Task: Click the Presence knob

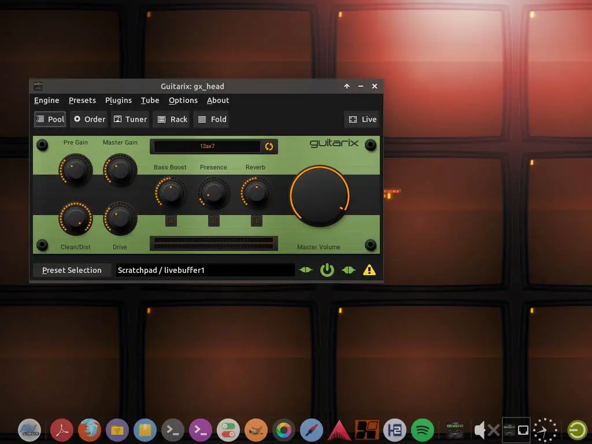Action: coord(213,193)
